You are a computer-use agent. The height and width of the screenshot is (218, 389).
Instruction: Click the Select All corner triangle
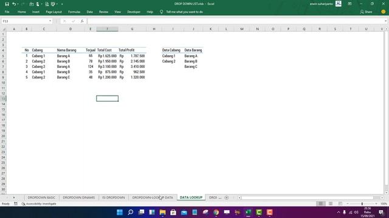tap(4, 29)
